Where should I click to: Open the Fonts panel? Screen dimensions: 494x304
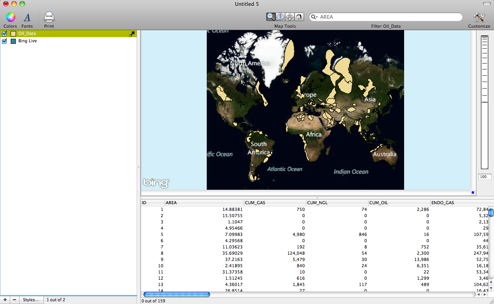pyautogui.click(x=27, y=17)
